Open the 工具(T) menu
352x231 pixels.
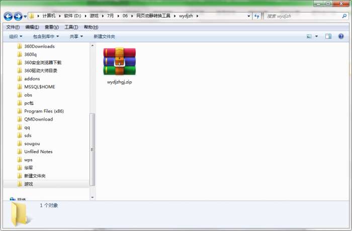pyautogui.click(x=71, y=27)
